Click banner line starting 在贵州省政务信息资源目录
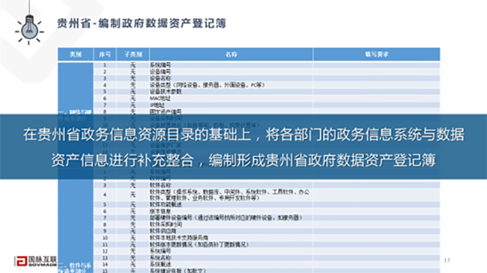Screen dimensions: 487x273 click(x=243, y=135)
